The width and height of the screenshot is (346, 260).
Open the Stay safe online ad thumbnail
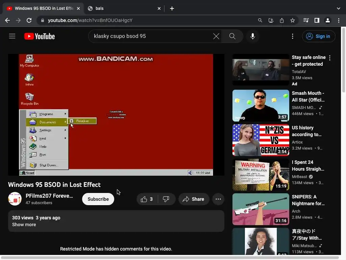(261, 70)
